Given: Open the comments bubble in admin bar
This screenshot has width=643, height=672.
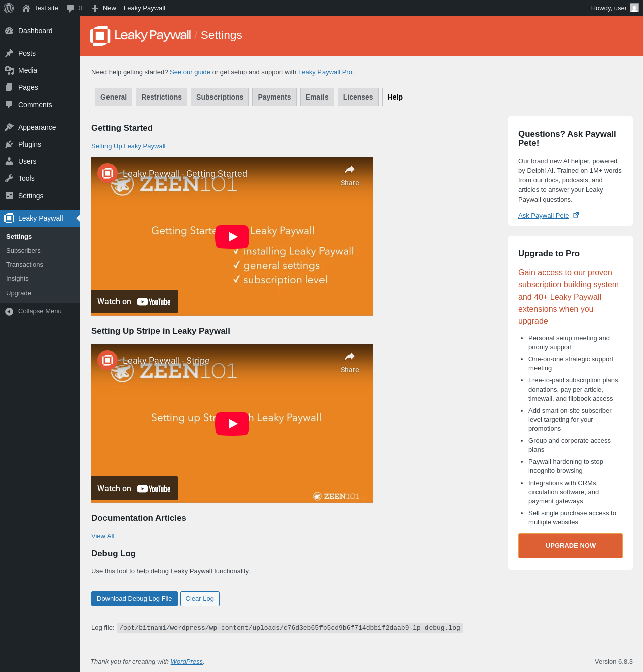Looking at the screenshot, I should [x=71, y=8].
